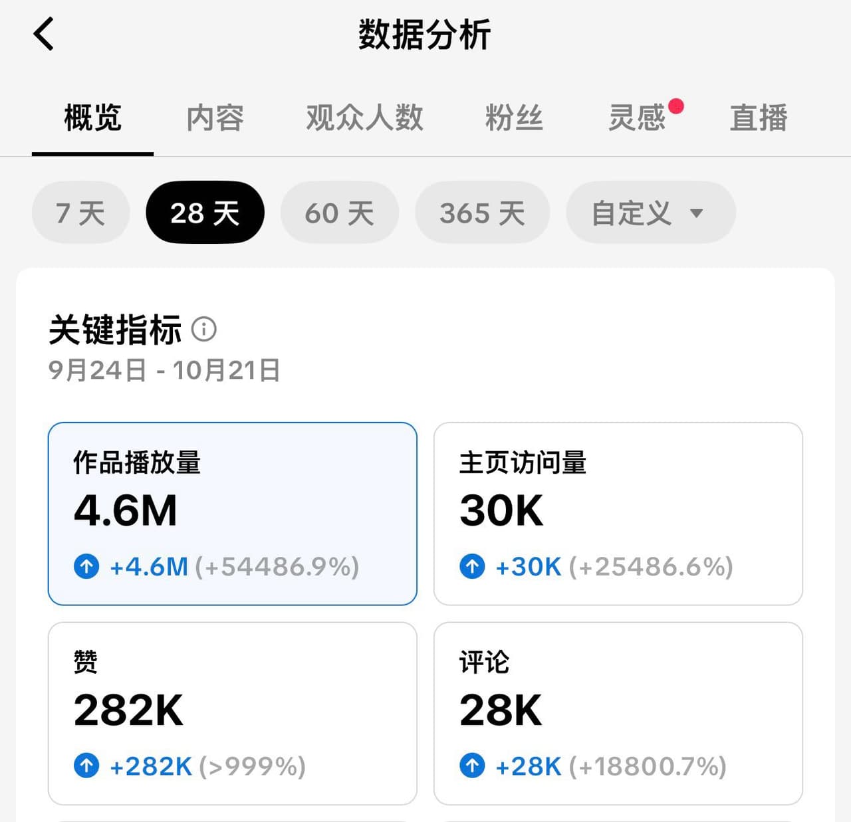Tap the (+18800.7%) percentage text
This screenshot has height=822, width=851.
pos(648,766)
